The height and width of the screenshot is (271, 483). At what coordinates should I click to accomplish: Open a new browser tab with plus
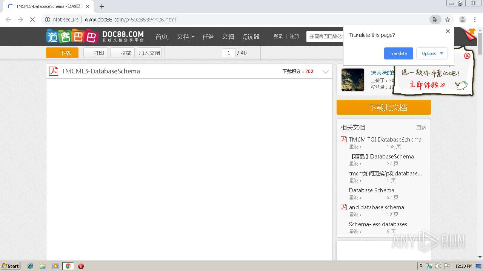pyautogui.click(x=102, y=6)
